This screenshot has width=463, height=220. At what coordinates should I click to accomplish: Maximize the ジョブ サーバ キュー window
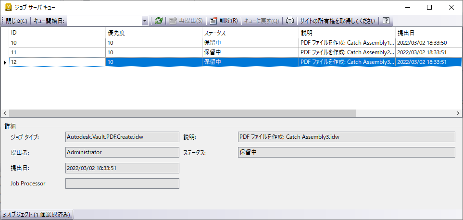(429, 7)
